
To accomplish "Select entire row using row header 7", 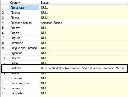I will [5, 38].
